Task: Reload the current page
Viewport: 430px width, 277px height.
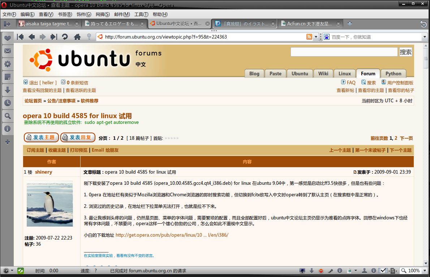Action: pos(65,37)
